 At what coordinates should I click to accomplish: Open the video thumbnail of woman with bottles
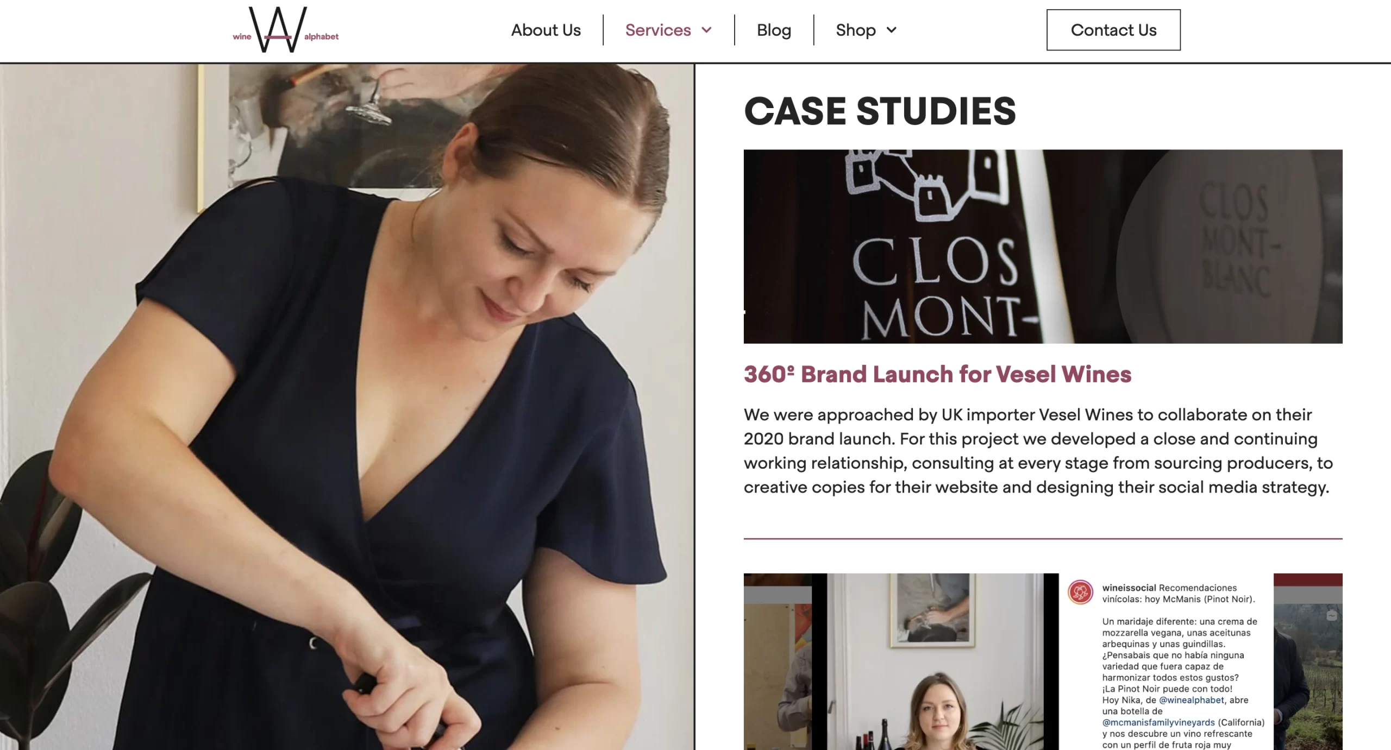point(935,661)
